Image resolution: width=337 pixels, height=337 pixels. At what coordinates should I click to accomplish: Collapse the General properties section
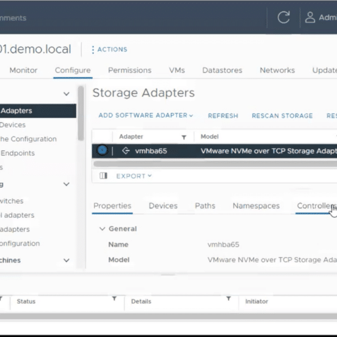[x=102, y=229]
